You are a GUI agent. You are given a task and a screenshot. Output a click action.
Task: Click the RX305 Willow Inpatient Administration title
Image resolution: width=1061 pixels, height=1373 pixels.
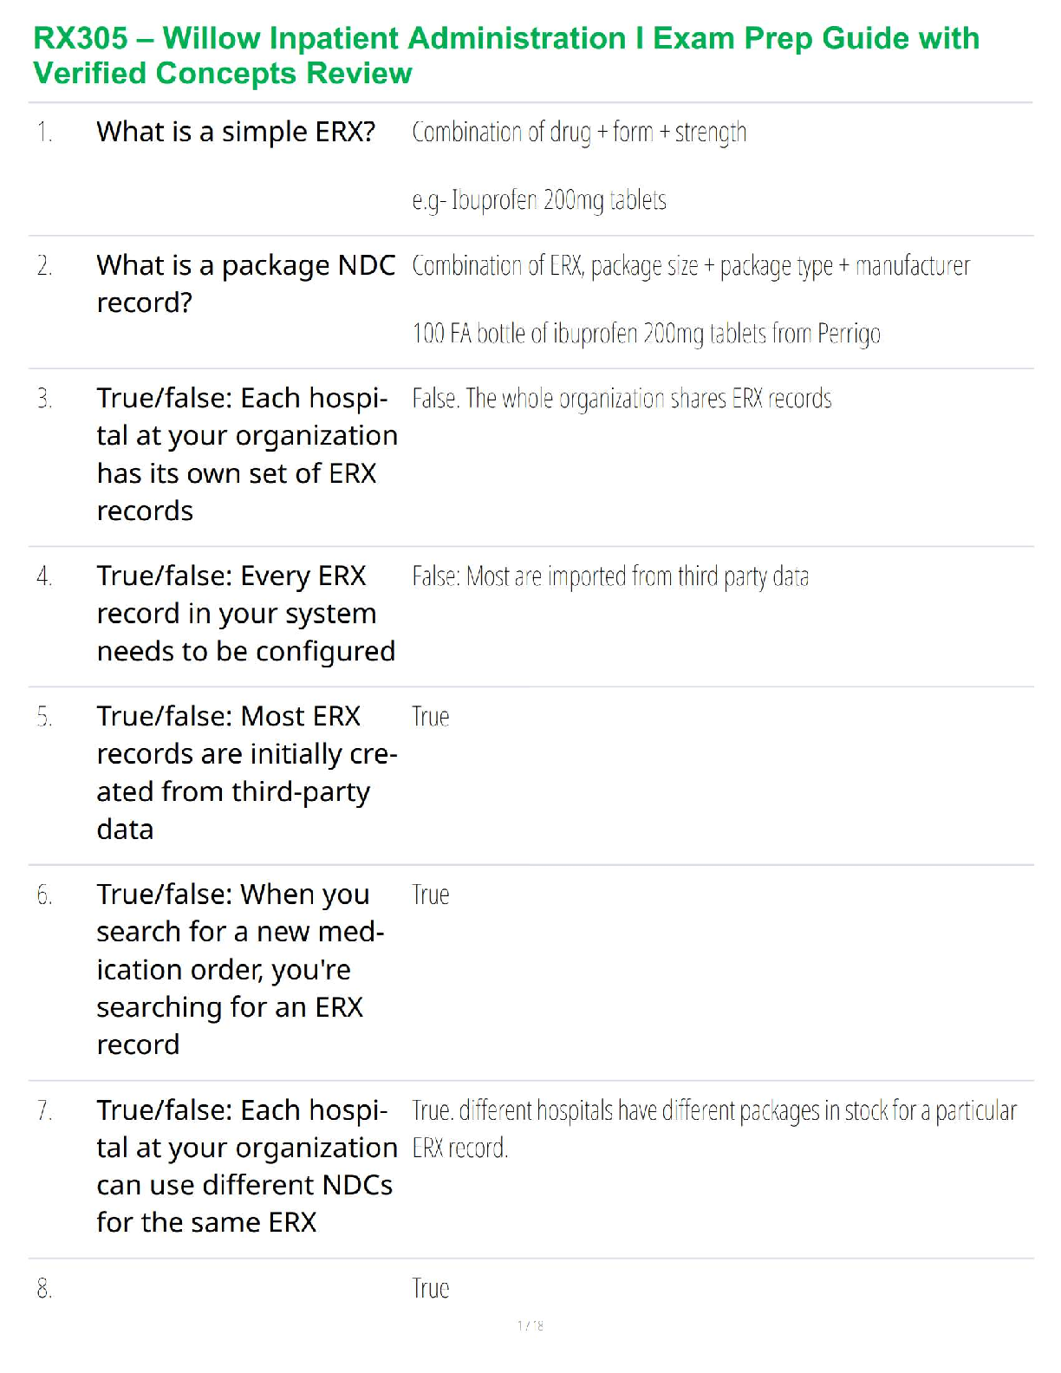coord(506,55)
